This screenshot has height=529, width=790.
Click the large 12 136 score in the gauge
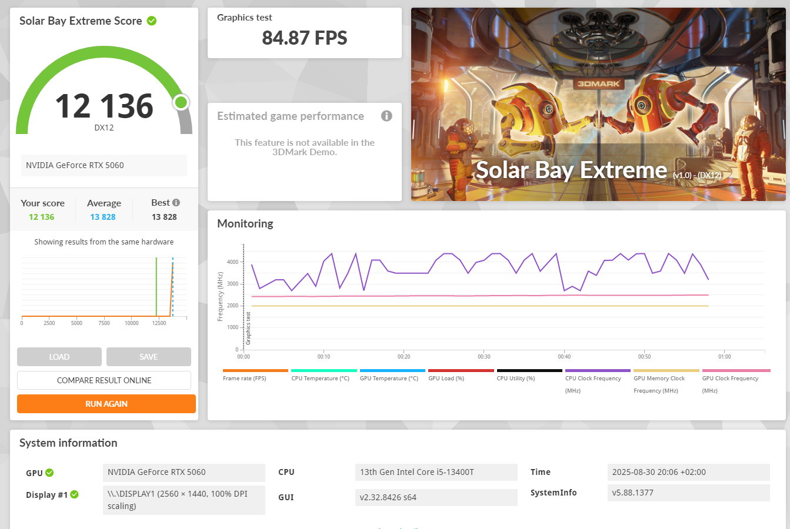(104, 106)
